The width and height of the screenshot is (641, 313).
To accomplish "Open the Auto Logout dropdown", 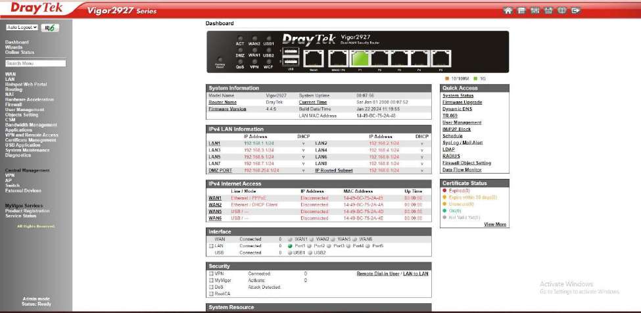I will click(22, 28).
